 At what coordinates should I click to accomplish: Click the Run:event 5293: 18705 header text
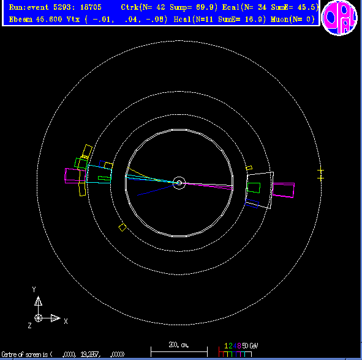[x=55, y=7]
